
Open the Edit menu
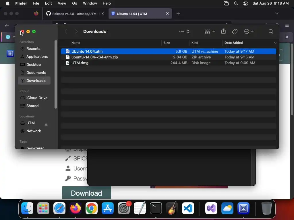pyautogui.click(x=48, y=3)
